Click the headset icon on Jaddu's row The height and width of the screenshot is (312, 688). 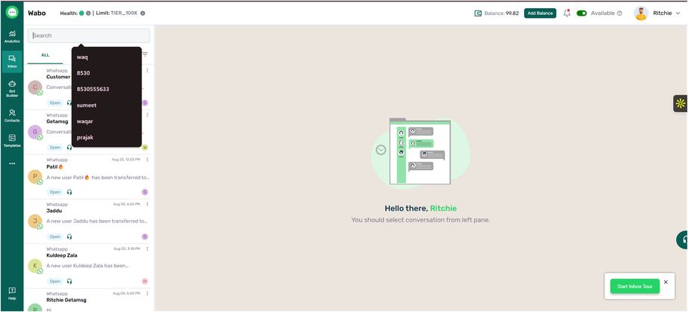[x=70, y=237]
